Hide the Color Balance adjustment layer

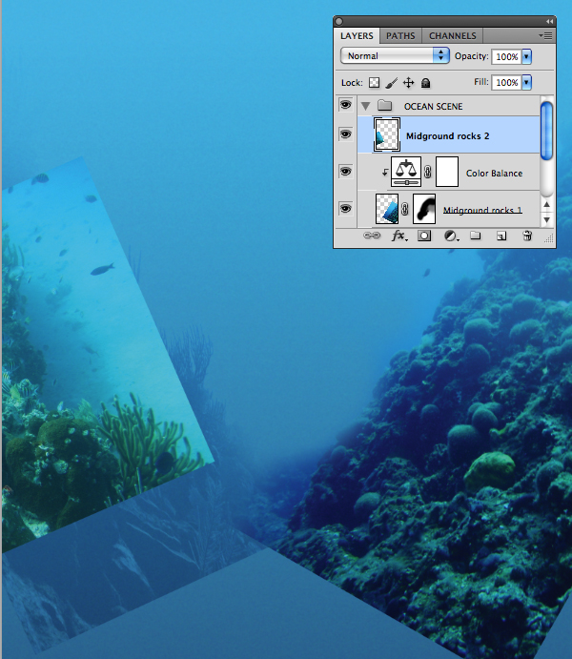345,172
